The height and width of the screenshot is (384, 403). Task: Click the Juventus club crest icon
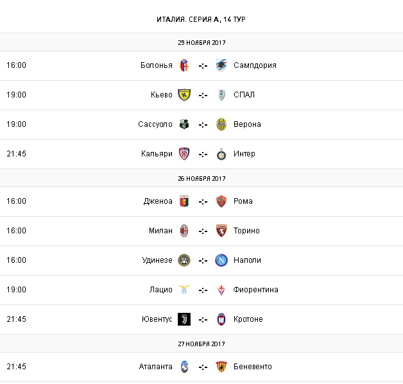coord(184,319)
